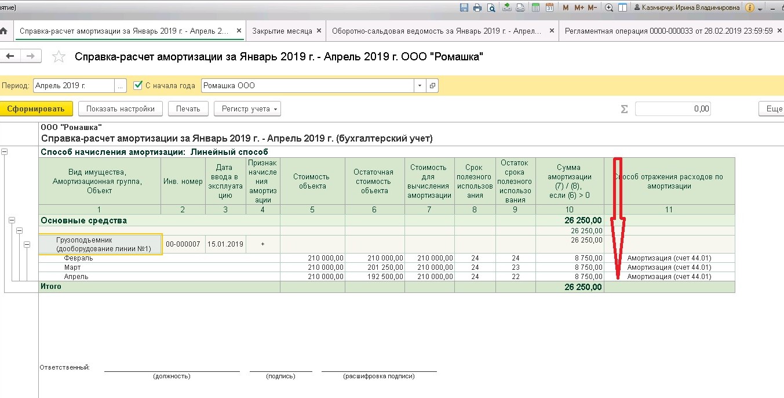The width and height of the screenshot is (784, 398).
Task: Click column header Остаточная стоимость объекта
Action: (374, 180)
